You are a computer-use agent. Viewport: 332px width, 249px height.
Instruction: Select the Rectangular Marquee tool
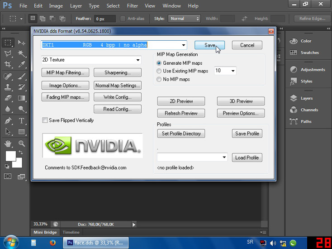[8, 43]
